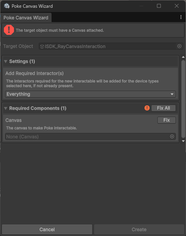Open the three-dot window options menu
The height and width of the screenshot is (236, 186).
[181, 17]
